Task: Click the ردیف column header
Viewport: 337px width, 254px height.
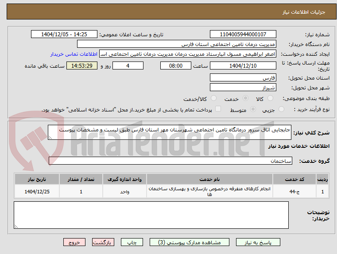Action: pos(322,179)
